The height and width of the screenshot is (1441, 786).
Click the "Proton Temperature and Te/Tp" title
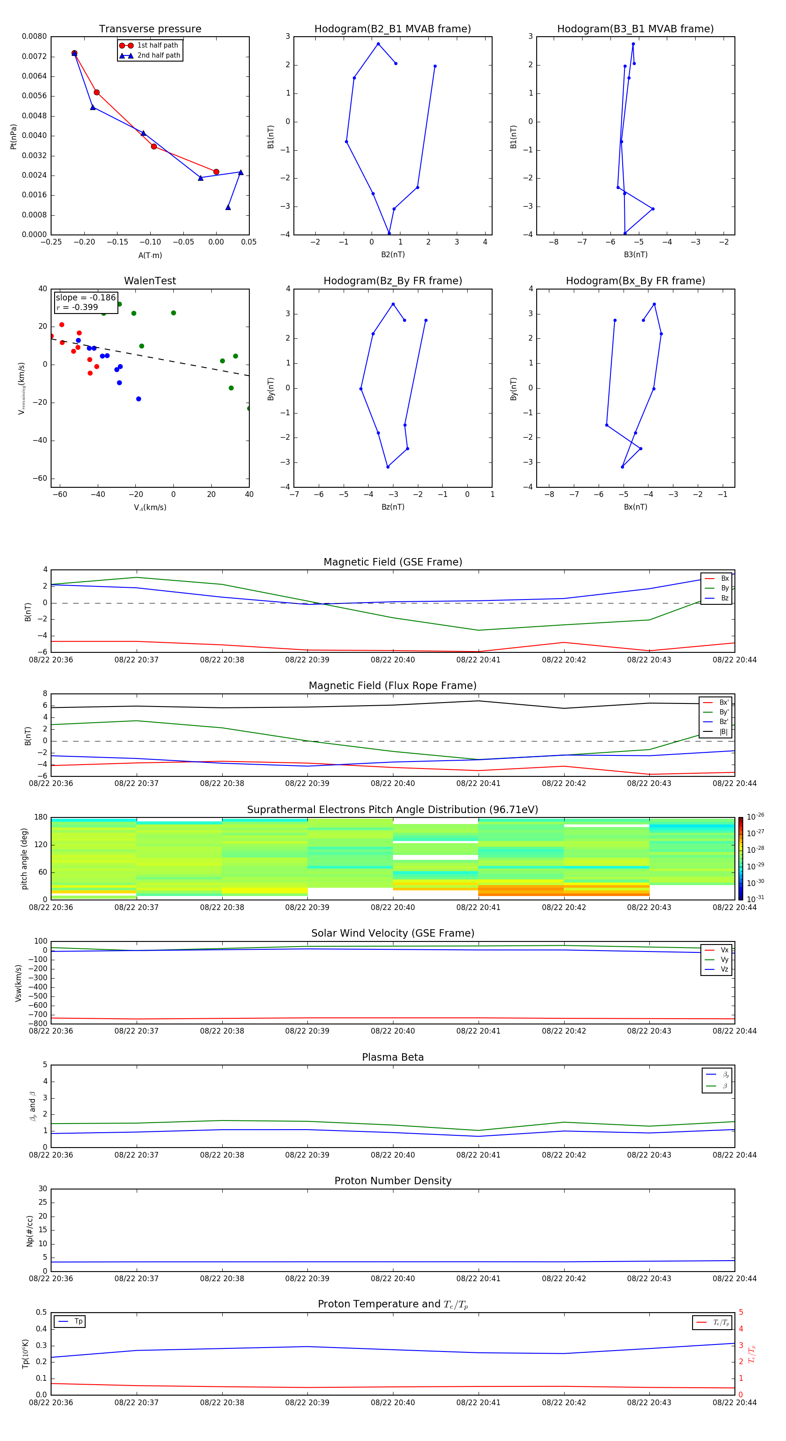(x=393, y=1304)
